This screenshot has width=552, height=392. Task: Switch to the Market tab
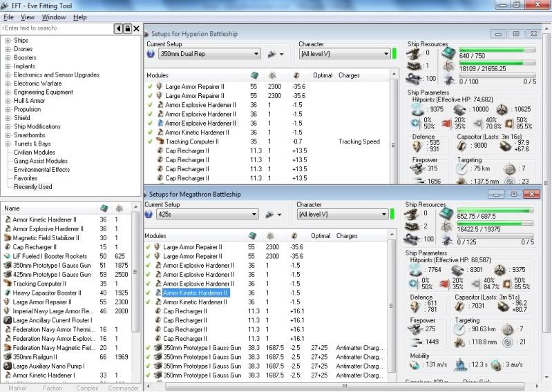[x=17, y=388]
